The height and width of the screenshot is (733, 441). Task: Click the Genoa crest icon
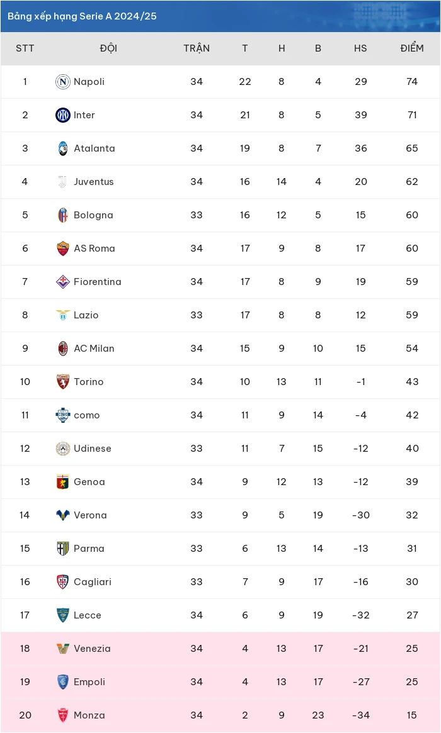63,482
